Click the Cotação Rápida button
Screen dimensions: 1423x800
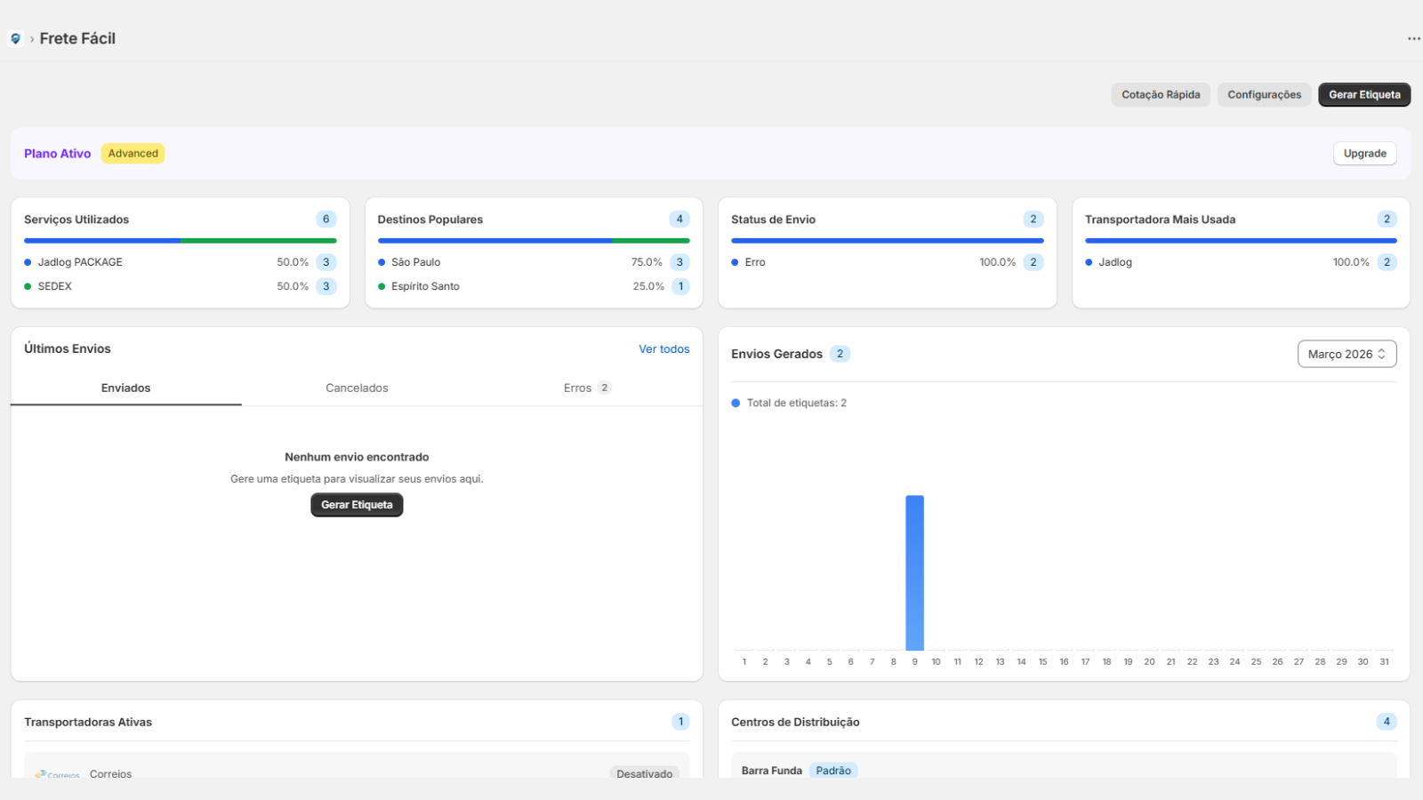(x=1161, y=94)
